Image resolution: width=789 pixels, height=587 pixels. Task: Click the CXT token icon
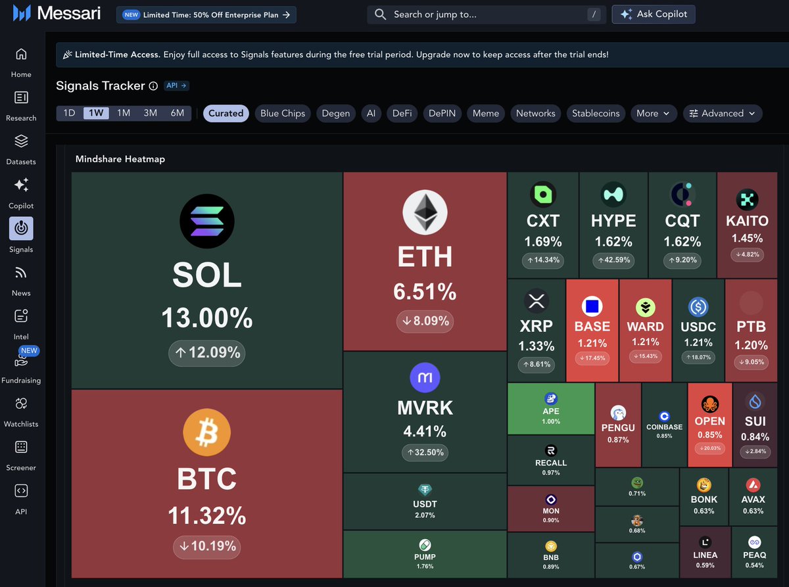543,195
